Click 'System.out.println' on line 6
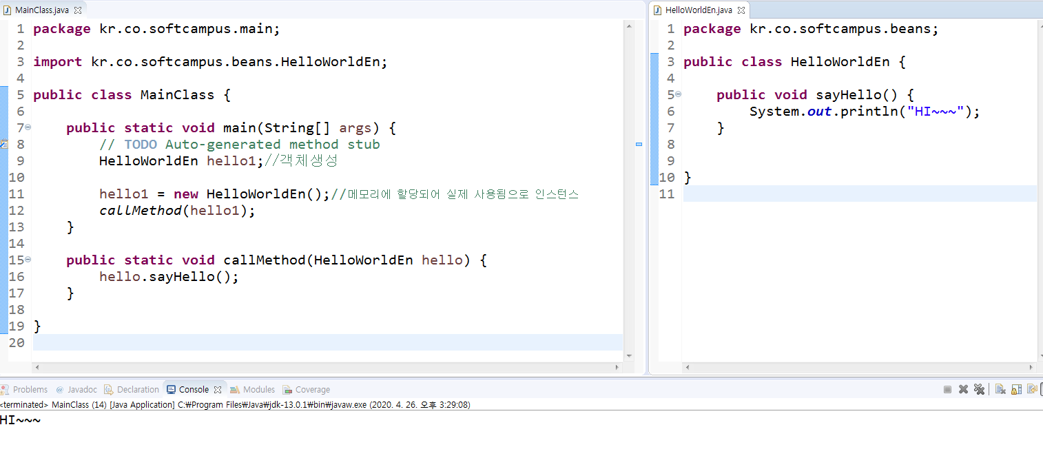 point(824,112)
